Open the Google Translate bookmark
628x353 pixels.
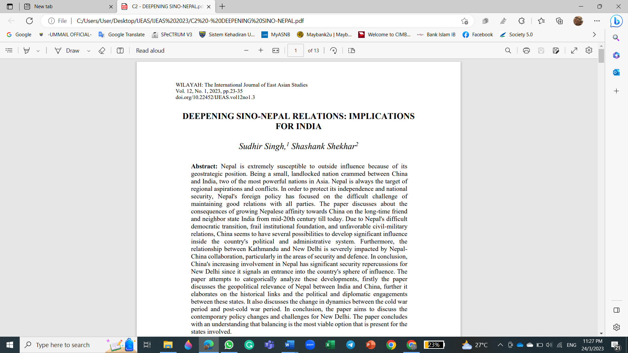coord(122,35)
